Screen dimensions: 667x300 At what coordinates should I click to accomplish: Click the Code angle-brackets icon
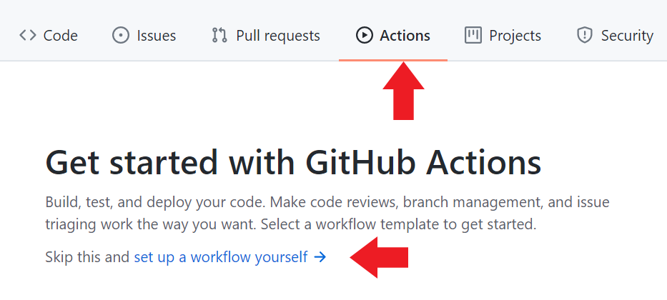point(28,35)
